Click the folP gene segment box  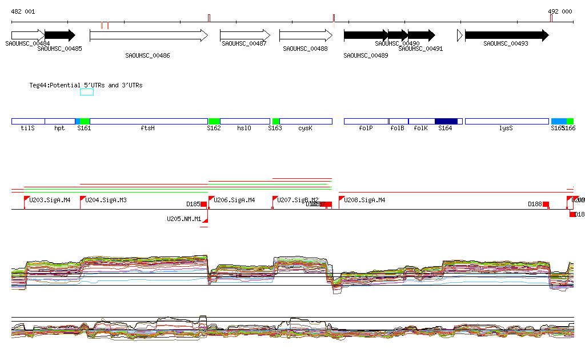[x=366, y=121]
